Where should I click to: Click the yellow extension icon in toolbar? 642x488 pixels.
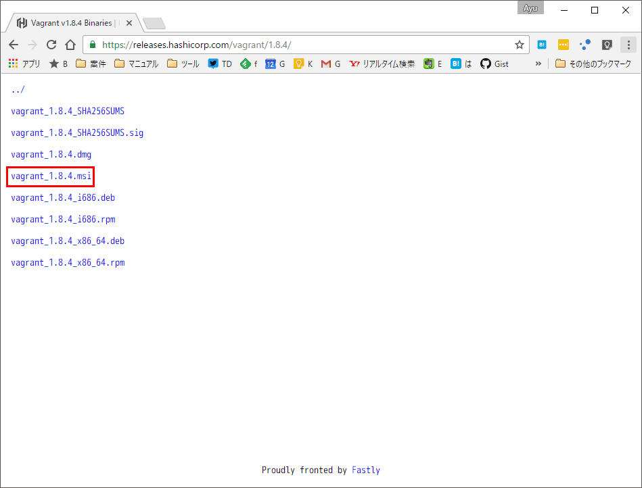click(564, 45)
